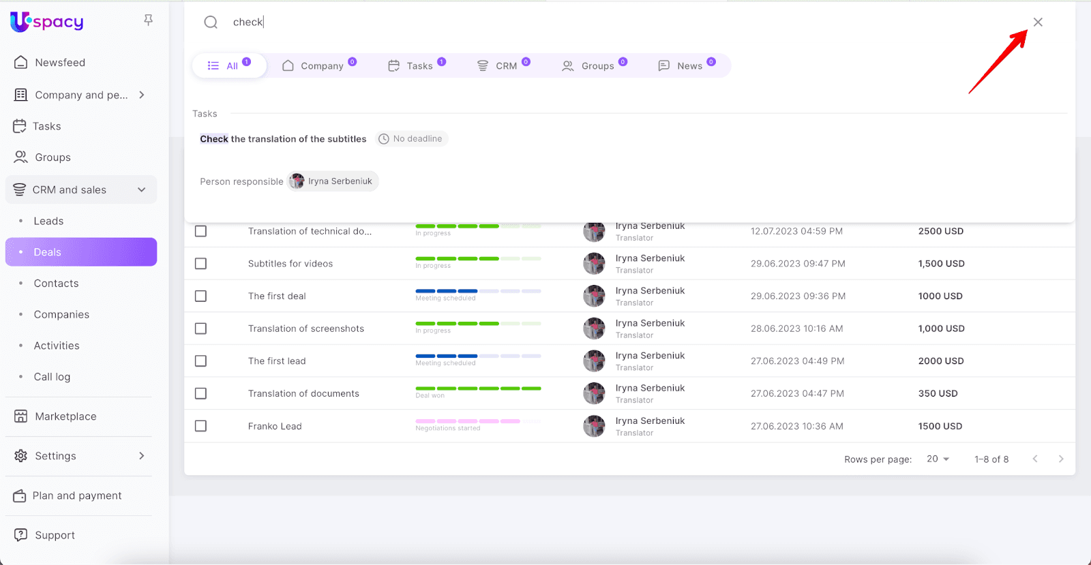Switch to the CRM search tab

pos(505,66)
